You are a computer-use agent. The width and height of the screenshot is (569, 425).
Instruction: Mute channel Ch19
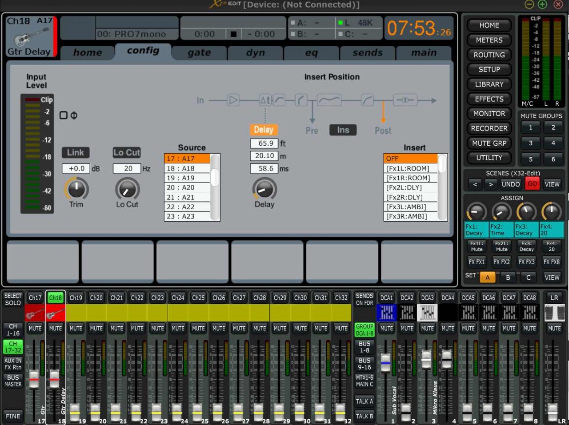tap(76, 328)
